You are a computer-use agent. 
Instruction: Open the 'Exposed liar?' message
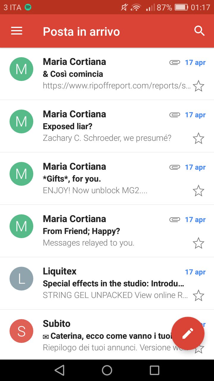[x=107, y=126]
